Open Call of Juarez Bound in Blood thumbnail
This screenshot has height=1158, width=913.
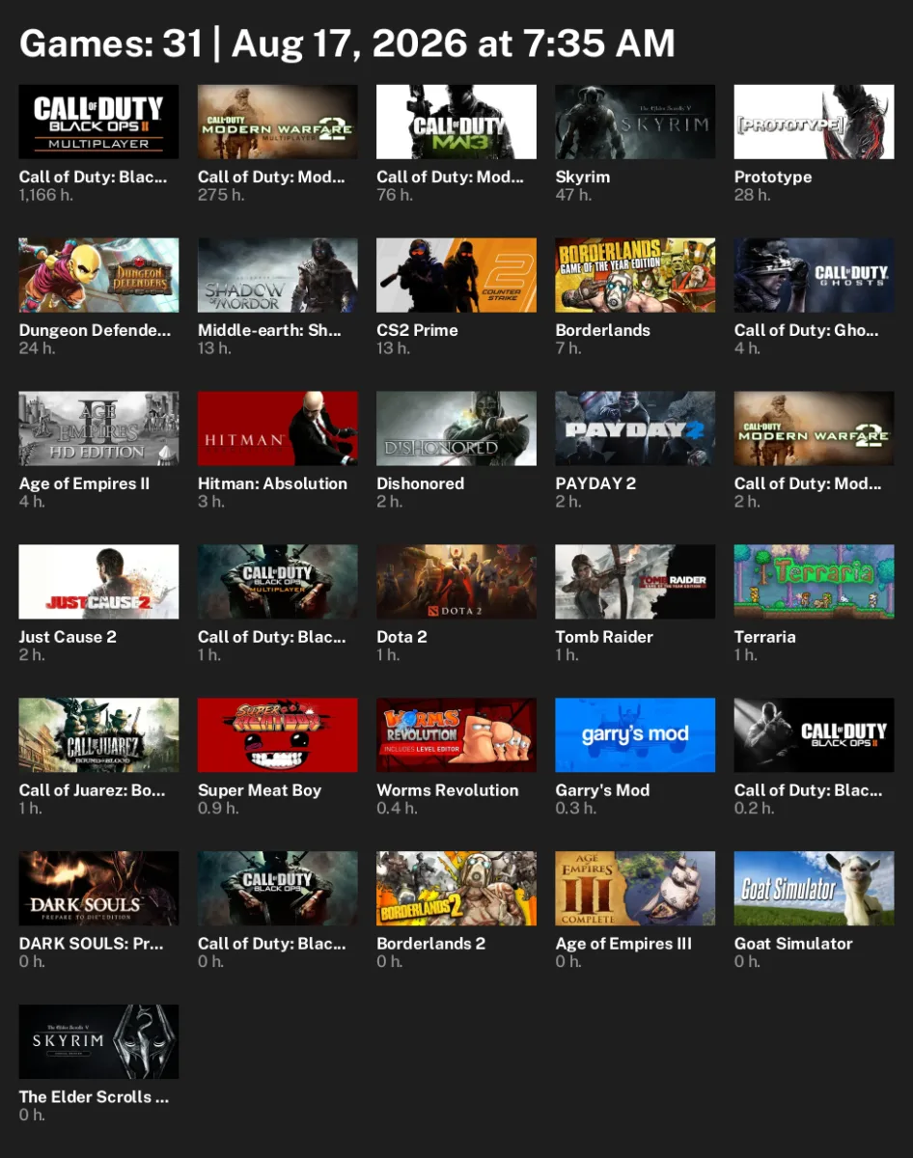pos(98,735)
